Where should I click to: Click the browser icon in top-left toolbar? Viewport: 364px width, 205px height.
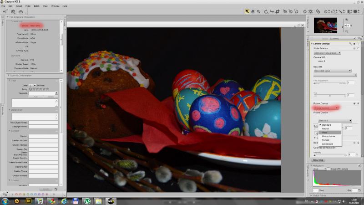pyautogui.click(x=5, y=11)
